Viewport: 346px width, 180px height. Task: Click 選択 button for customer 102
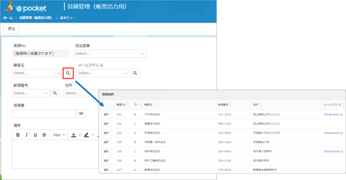106,124
